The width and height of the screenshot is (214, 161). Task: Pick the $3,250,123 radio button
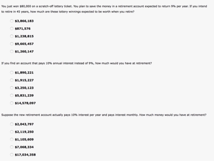12,88
